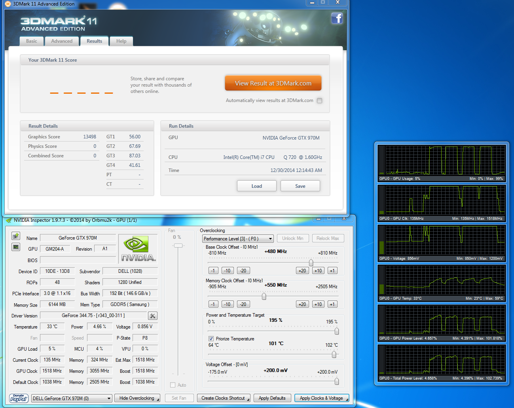Click the Temperature Target slider handle
514x408 pixels.
pos(334,354)
